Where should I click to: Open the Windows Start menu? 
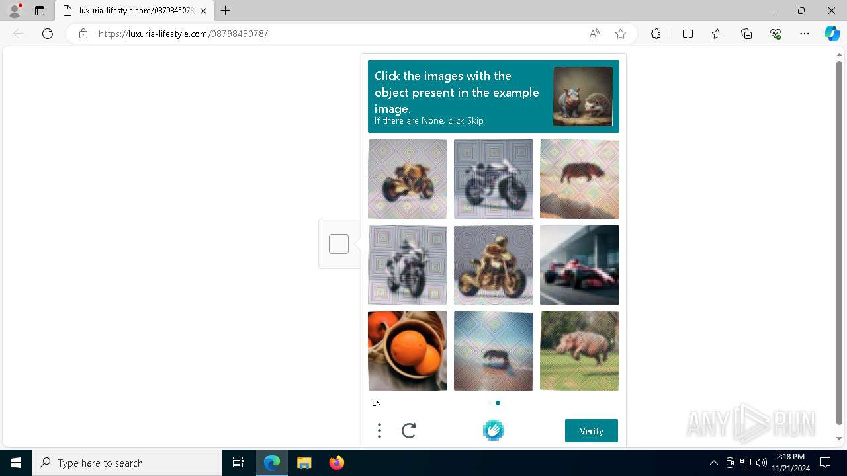point(16,463)
